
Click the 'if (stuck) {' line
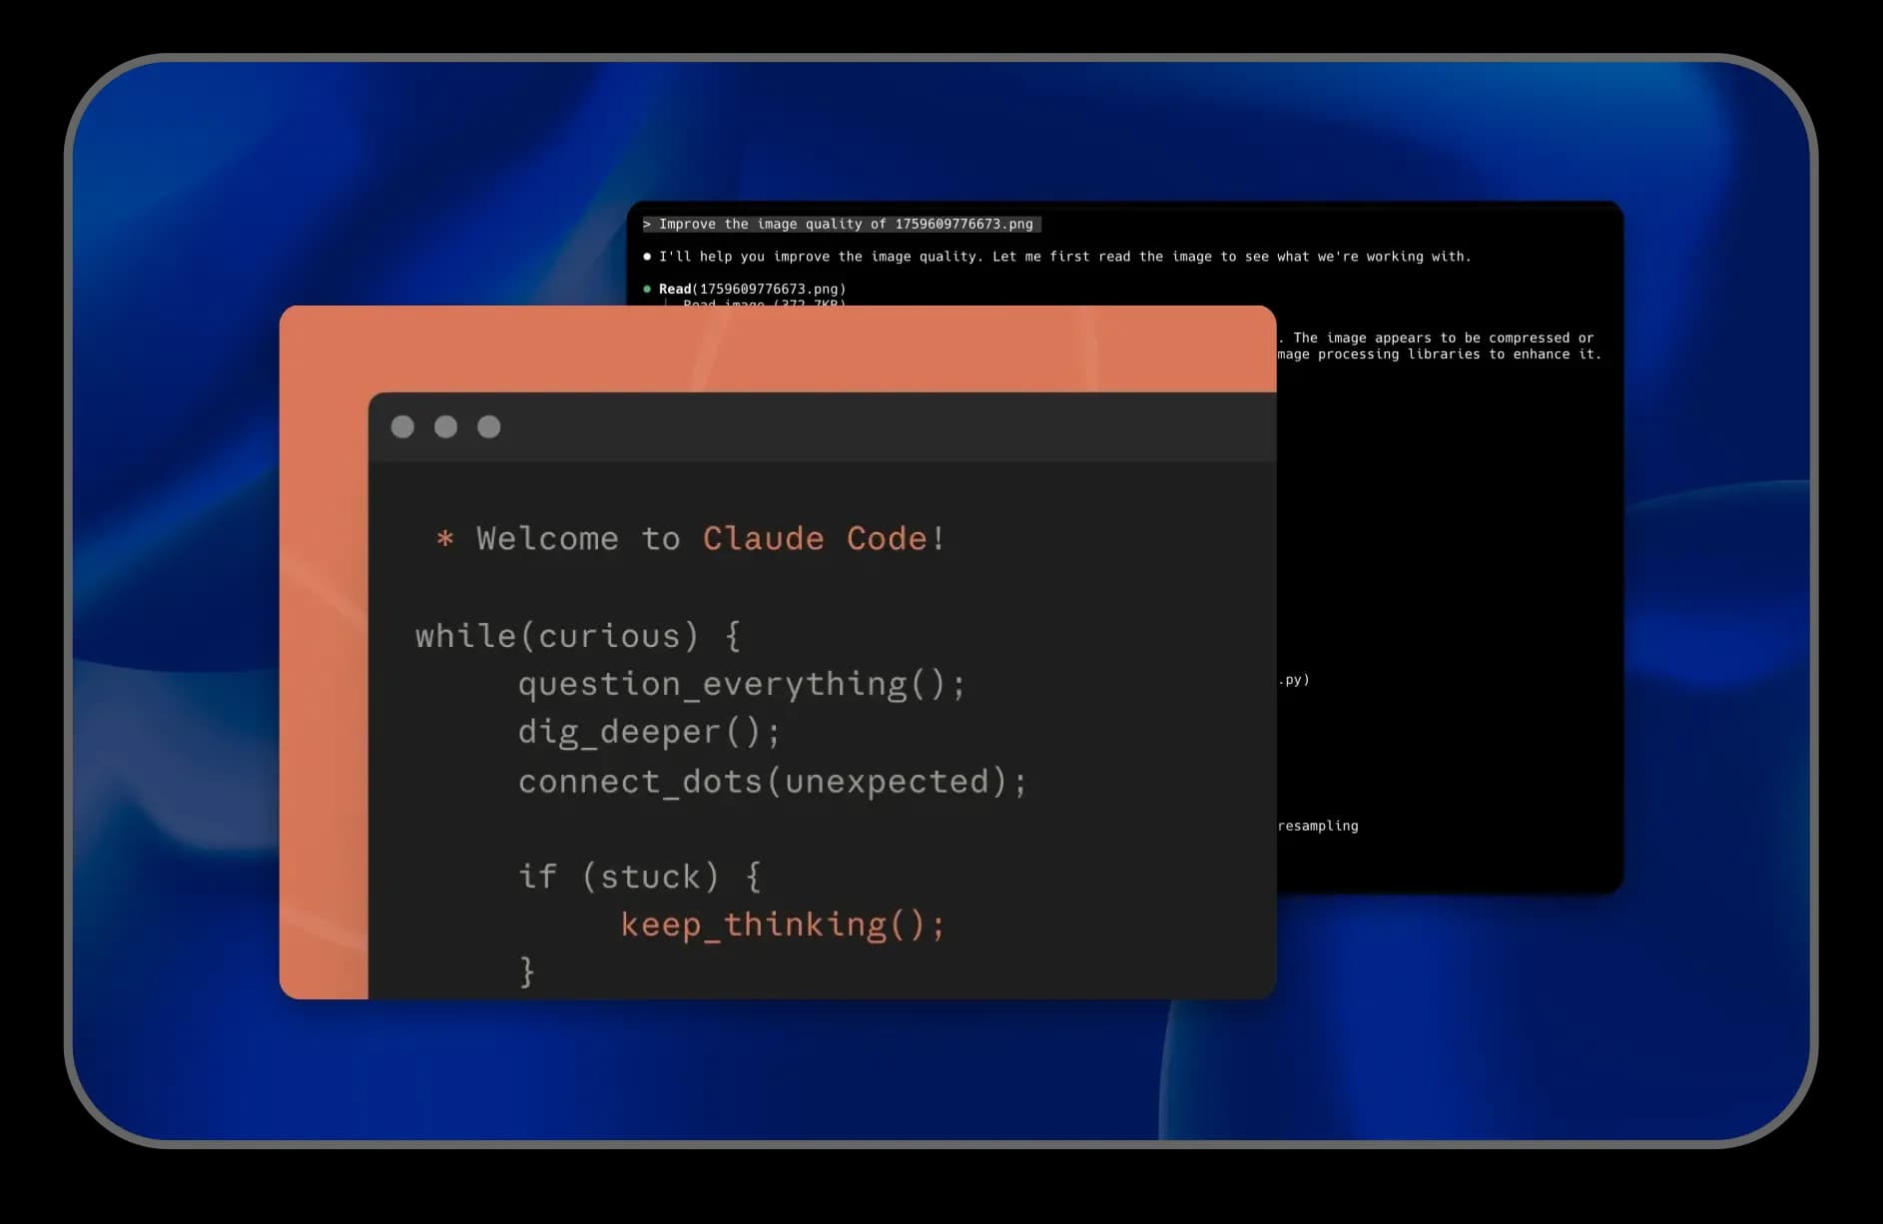tap(640, 877)
